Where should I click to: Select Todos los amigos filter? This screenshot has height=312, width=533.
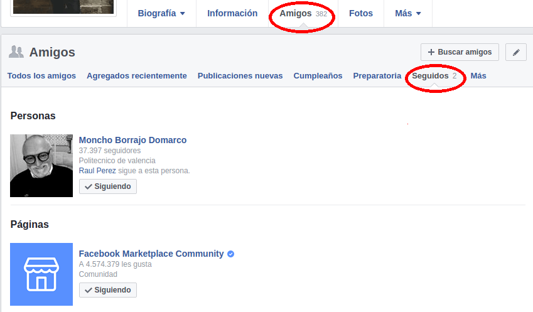(x=41, y=76)
